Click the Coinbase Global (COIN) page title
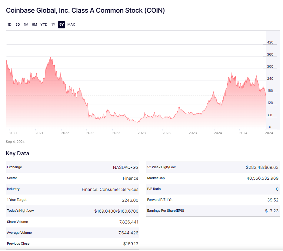Image resolution: width=283 pixels, height=251 pixels. pyautogui.click(x=85, y=11)
